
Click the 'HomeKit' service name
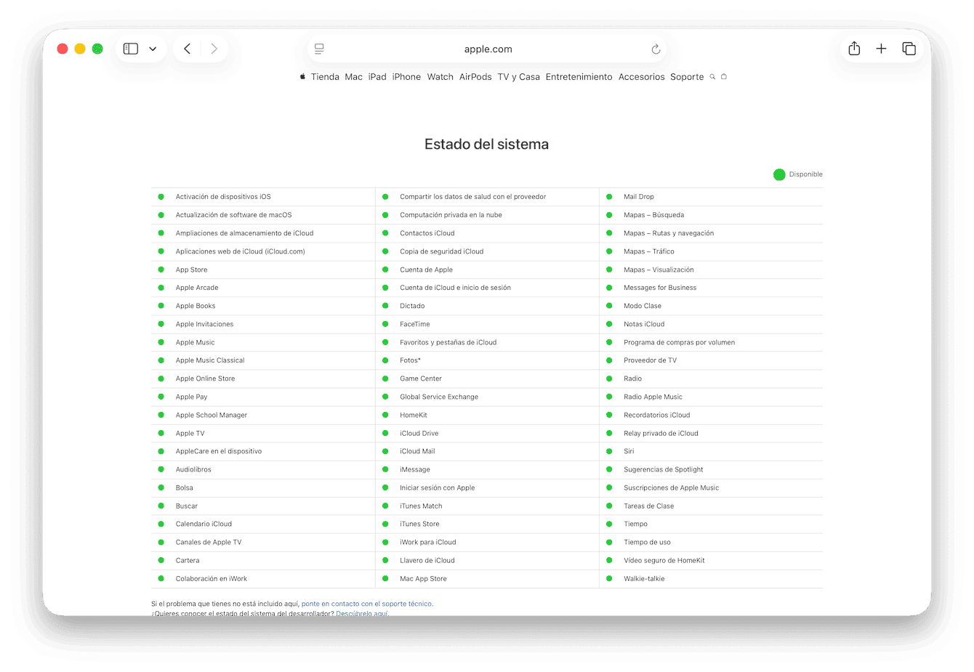(x=414, y=415)
